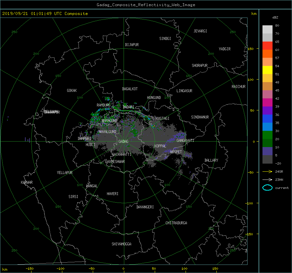Select the red 60-65 dBZ color swatch
The height and width of the screenshot is (273, 292).
[x=267, y=46]
